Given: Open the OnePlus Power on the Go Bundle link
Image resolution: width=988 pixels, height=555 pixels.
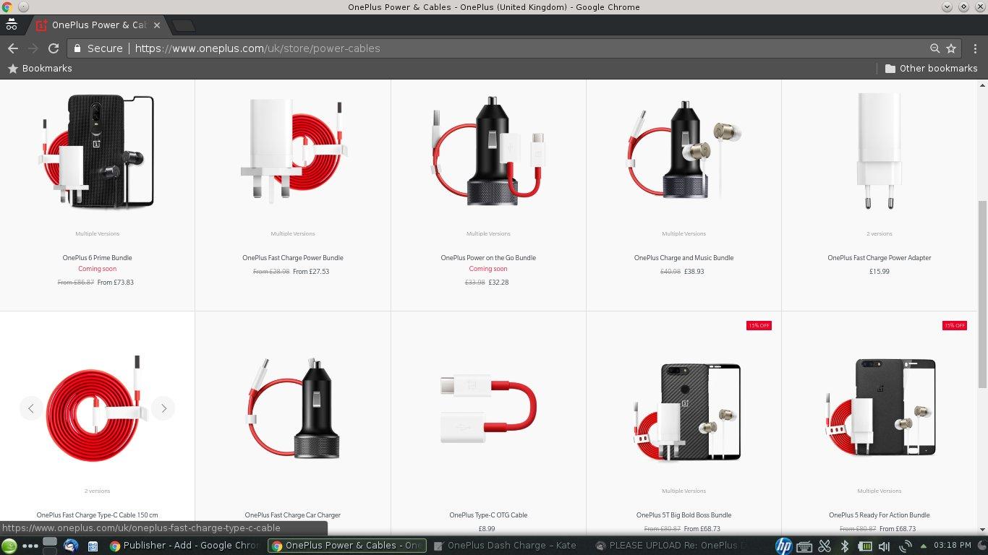Looking at the screenshot, I should [488, 258].
